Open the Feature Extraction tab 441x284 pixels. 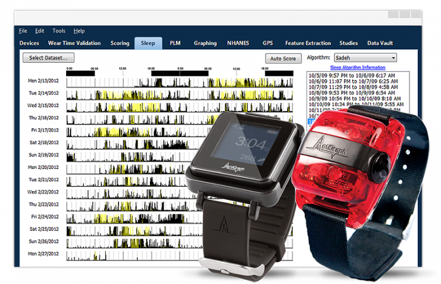click(308, 43)
